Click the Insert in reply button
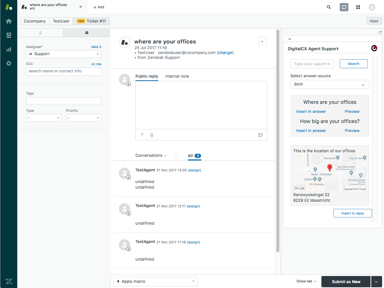Image resolution: width=384 pixels, height=288 pixels. (x=352, y=213)
